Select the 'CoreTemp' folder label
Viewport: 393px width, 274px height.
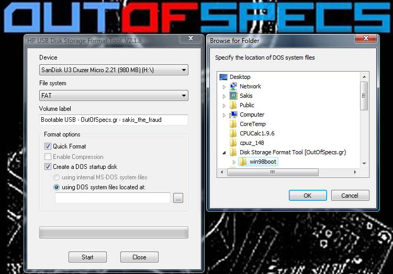click(252, 124)
